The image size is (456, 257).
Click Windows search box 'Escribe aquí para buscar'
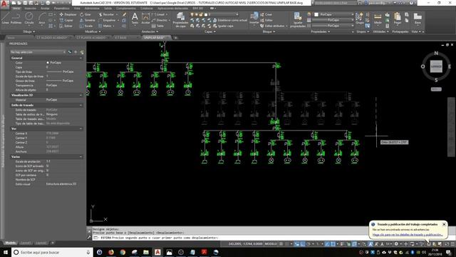(52, 252)
